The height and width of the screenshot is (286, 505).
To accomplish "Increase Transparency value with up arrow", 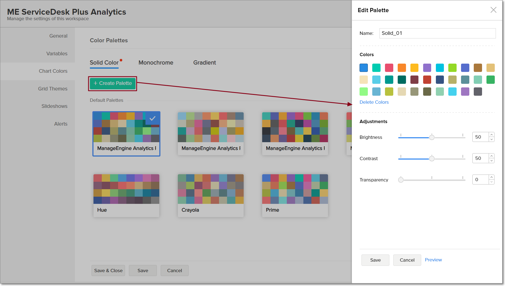I will tap(491, 177).
